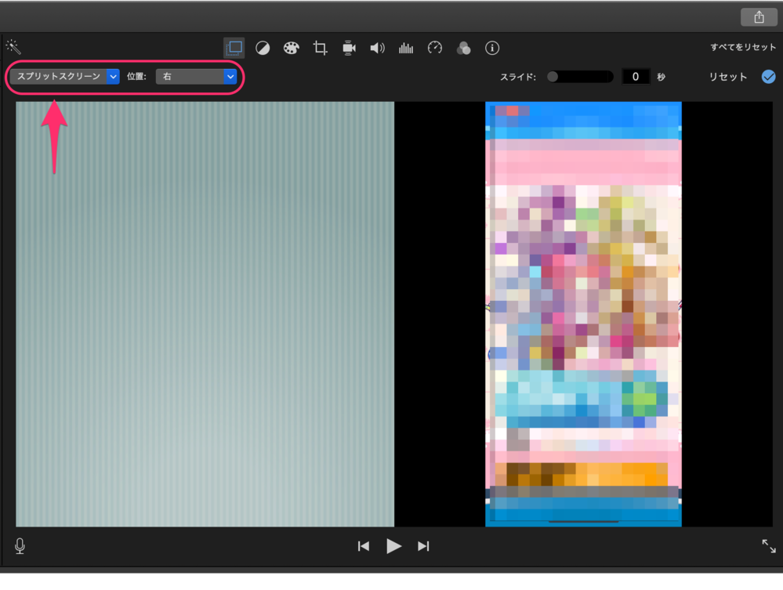Open the speed adjustment gauge
This screenshot has width=783, height=590.
coord(435,49)
